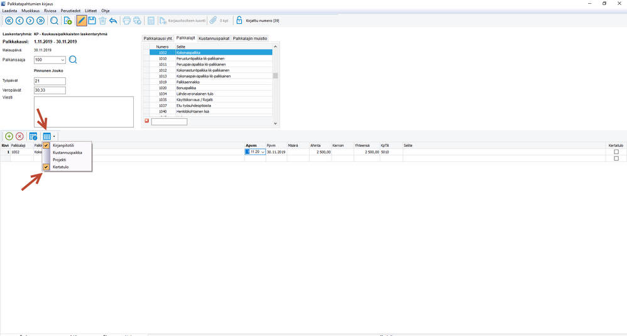Select palkkalaji 1020 Bonuspalkka
This screenshot has width=627, height=336.
click(210, 88)
